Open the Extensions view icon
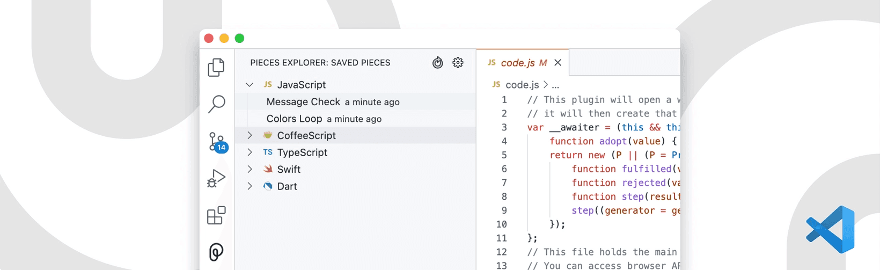This screenshot has height=270, width=880. click(x=216, y=215)
